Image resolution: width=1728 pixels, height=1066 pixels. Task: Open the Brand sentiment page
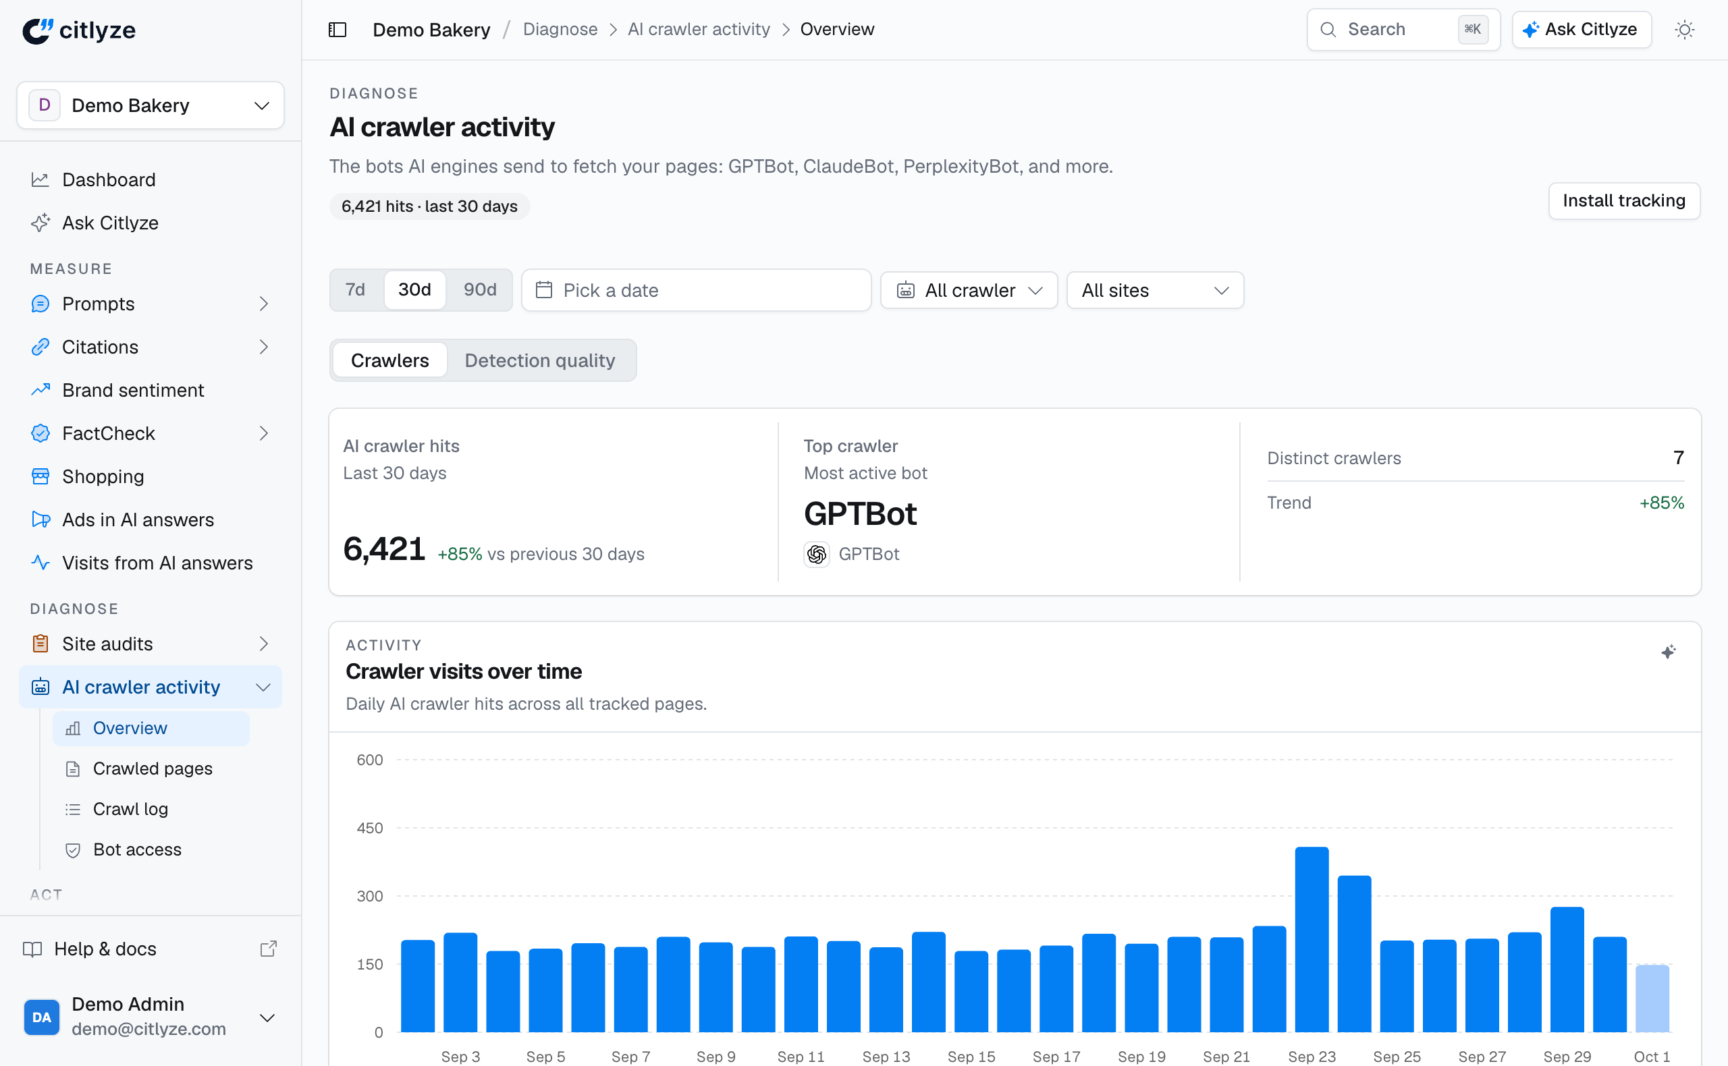(x=151, y=390)
